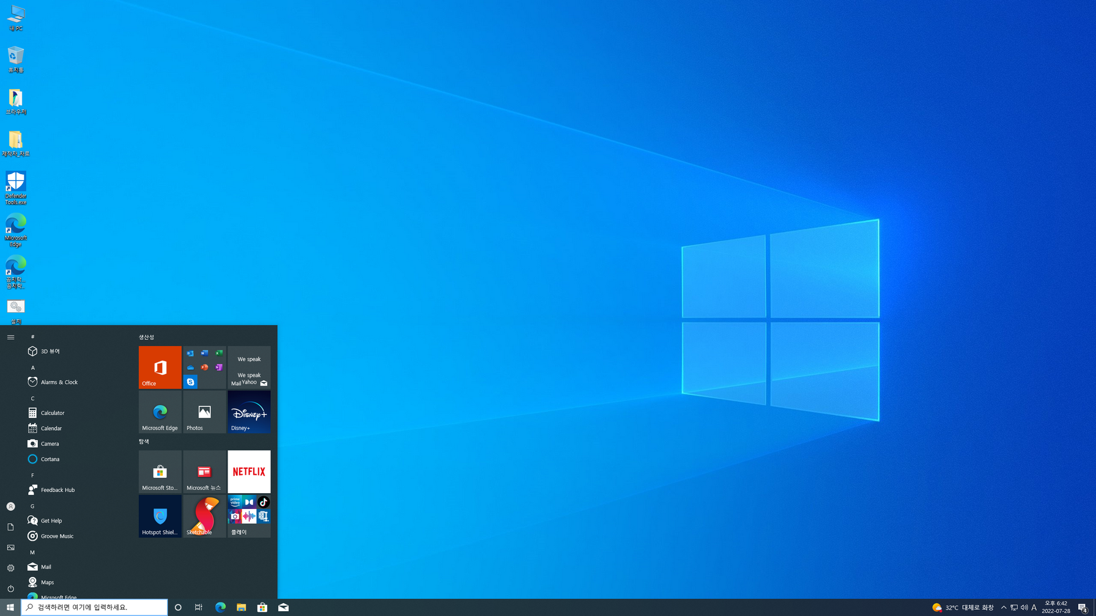Open the OneNote icon in Office group tile

tap(219, 367)
